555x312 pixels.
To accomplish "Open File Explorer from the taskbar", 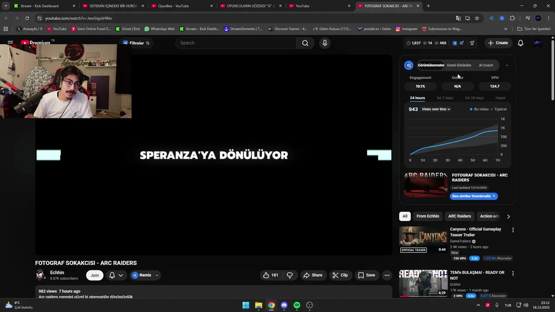I will coord(258,305).
